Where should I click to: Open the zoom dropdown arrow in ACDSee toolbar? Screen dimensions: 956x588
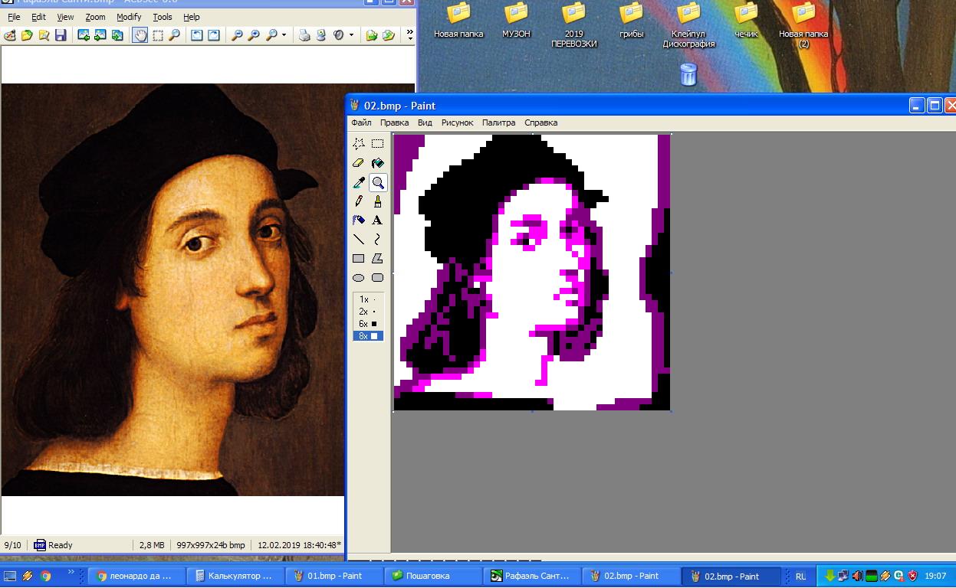(284, 35)
